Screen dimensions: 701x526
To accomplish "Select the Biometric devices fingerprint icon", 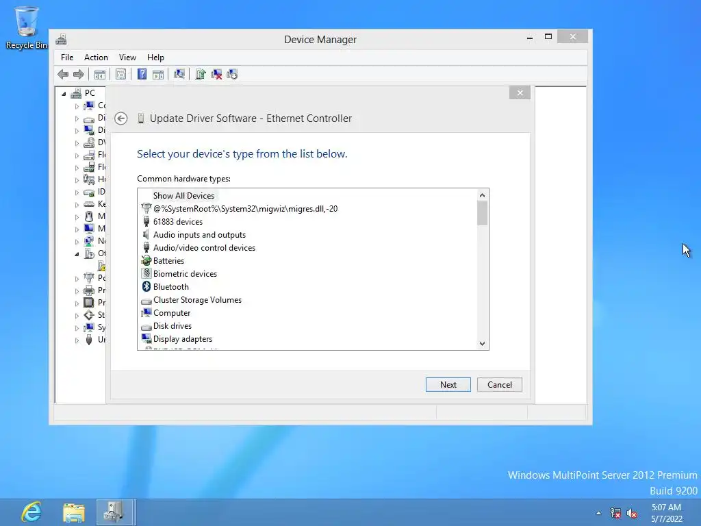I will (146, 273).
